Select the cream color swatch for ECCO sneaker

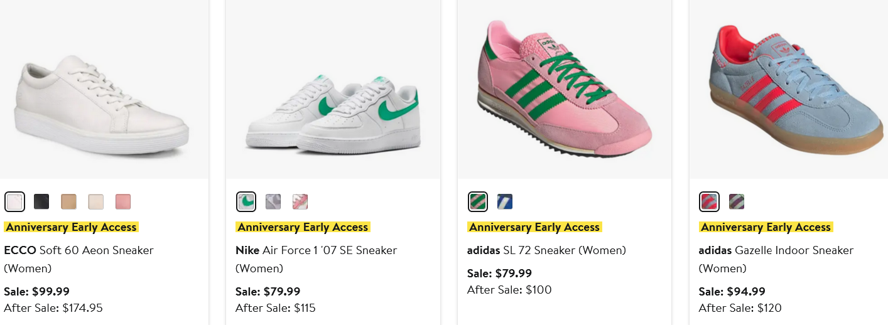click(95, 201)
